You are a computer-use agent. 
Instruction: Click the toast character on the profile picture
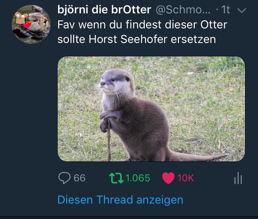pos(21,17)
